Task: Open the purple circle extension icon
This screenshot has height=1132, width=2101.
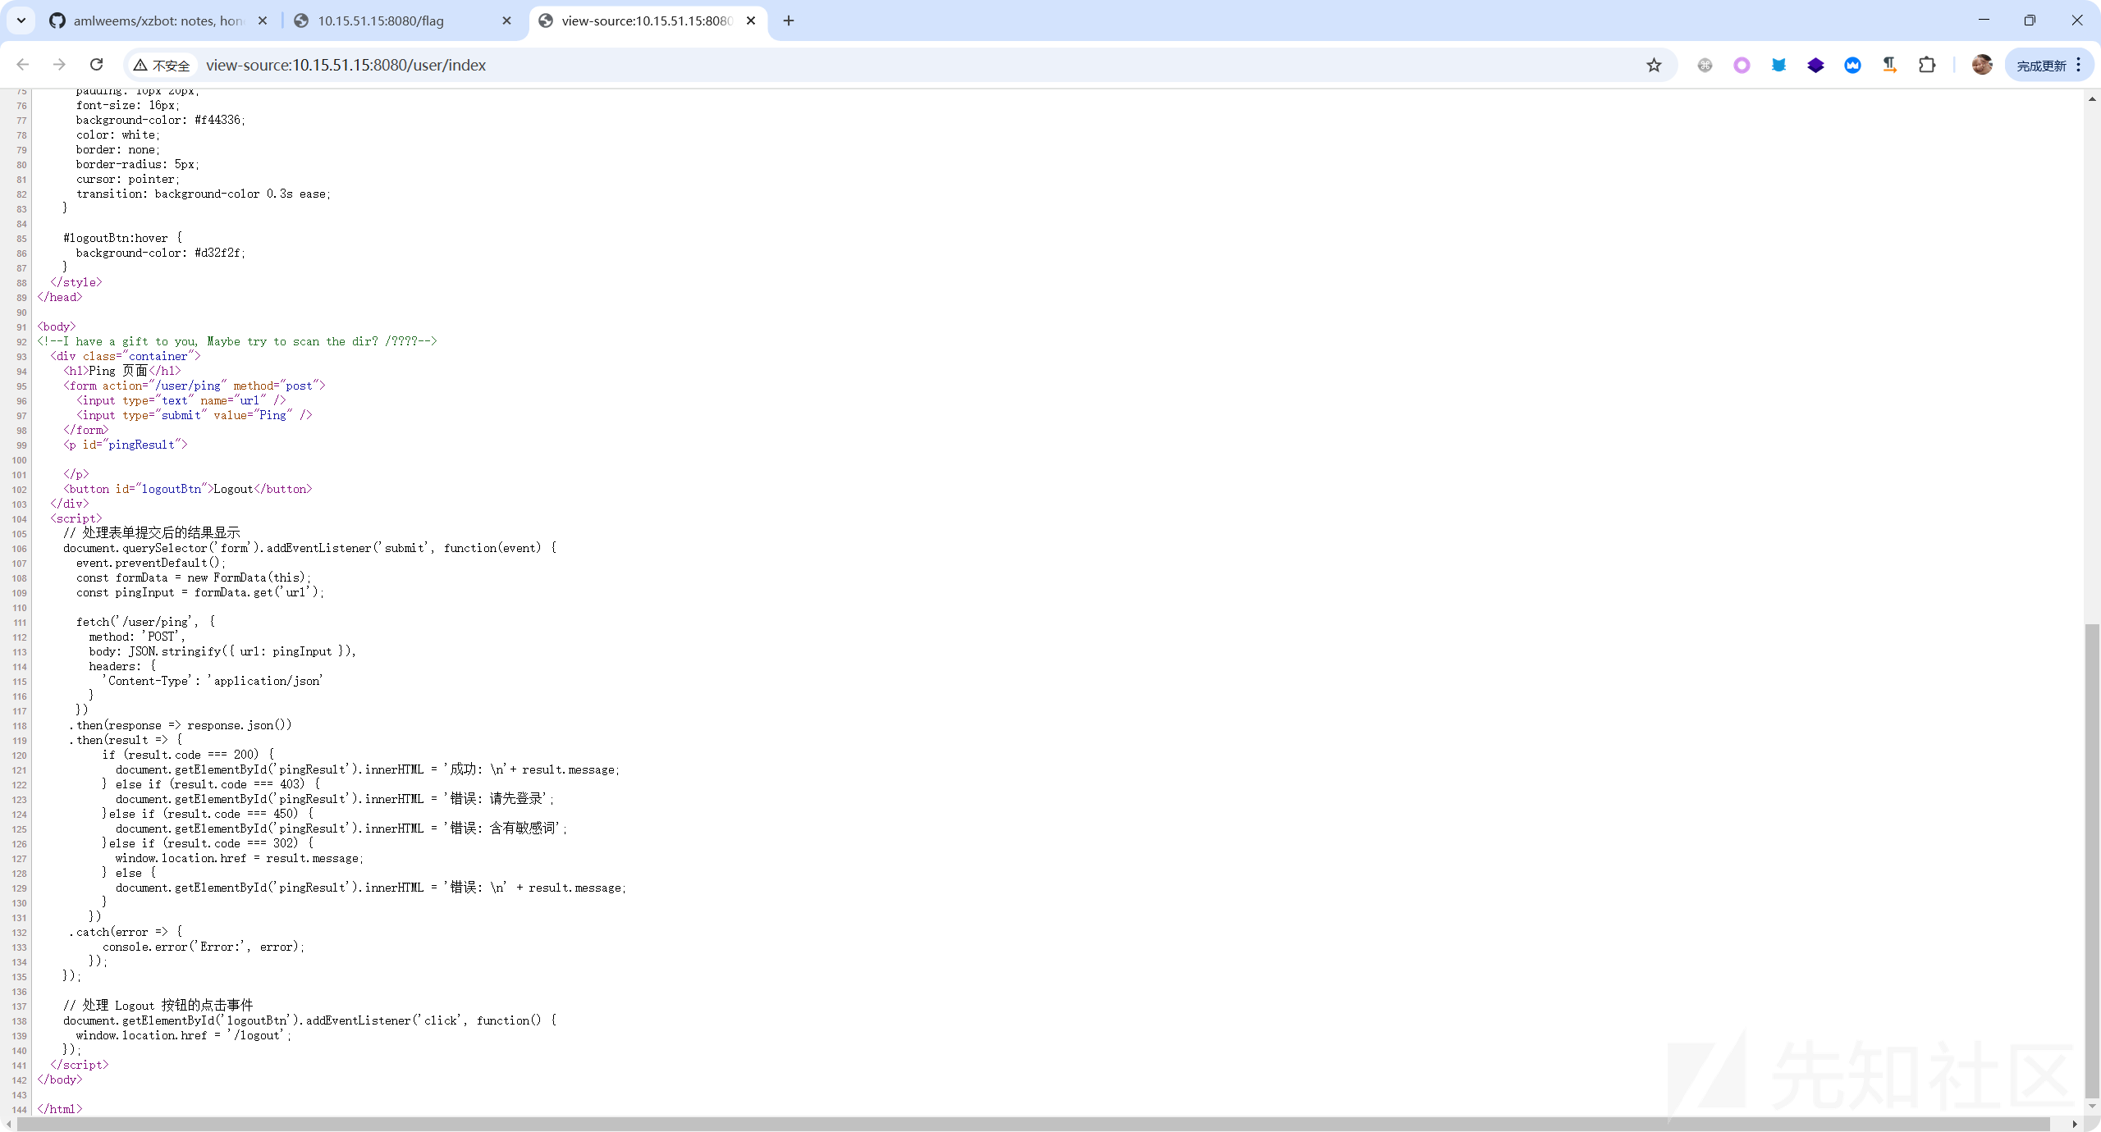Action: coord(1742,65)
